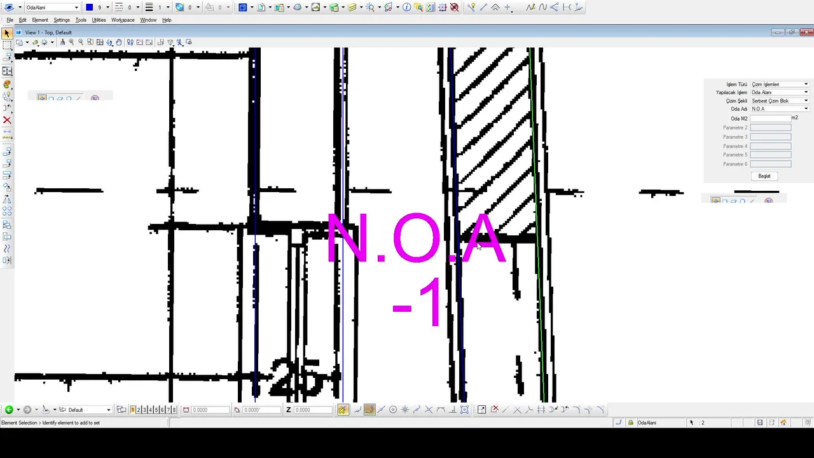The height and width of the screenshot is (458, 814).
Task: Select the Fence tool in the left toolbar
Action: [7, 45]
